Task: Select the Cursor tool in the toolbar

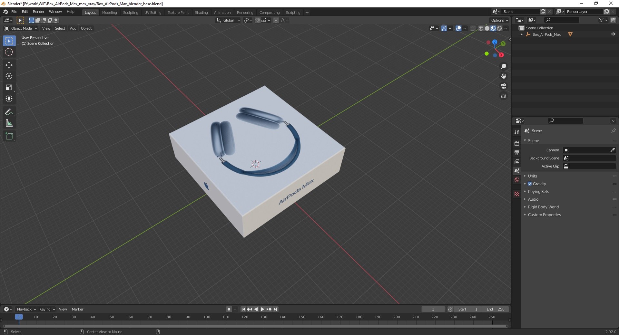Action: tap(9, 52)
